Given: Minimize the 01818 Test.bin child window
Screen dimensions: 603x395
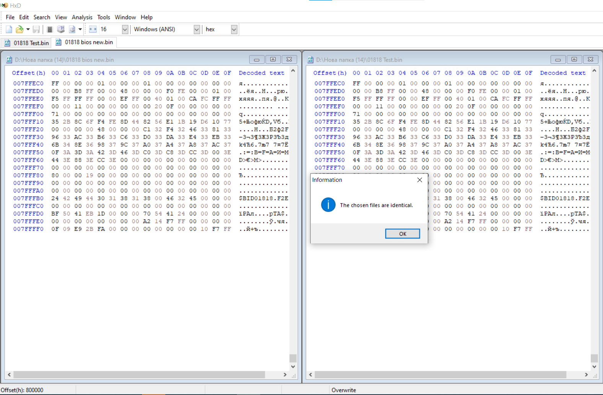Looking at the screenshot, I should (558, 59).
